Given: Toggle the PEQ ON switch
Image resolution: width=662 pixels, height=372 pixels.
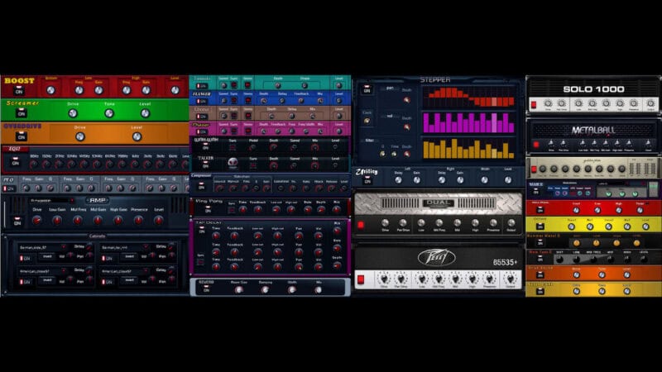Looking at the screenshot, I should (x=9, y=188).
